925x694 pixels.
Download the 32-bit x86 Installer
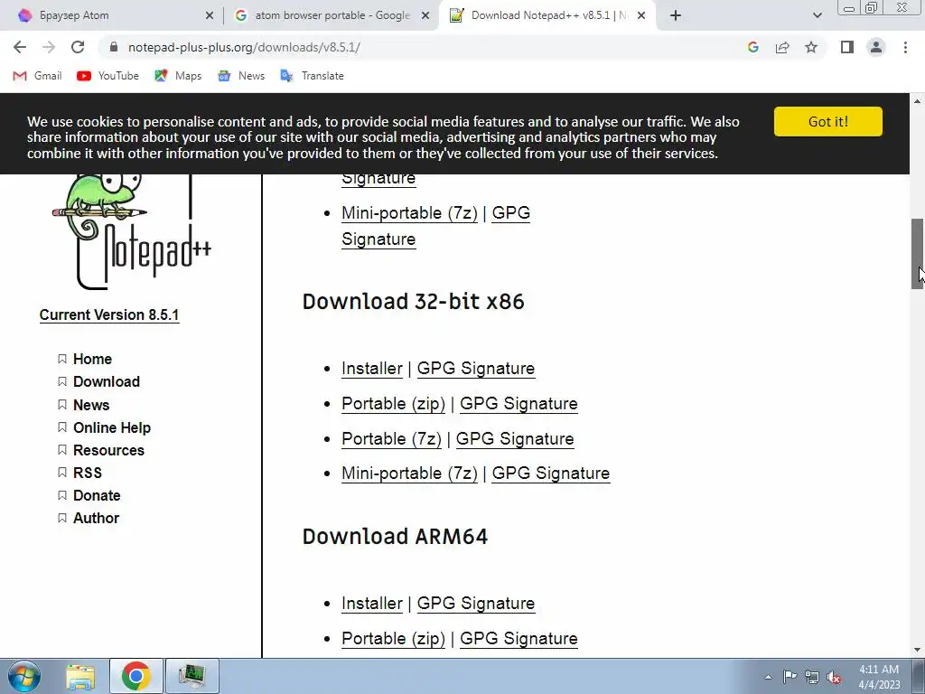click(371, 369)
